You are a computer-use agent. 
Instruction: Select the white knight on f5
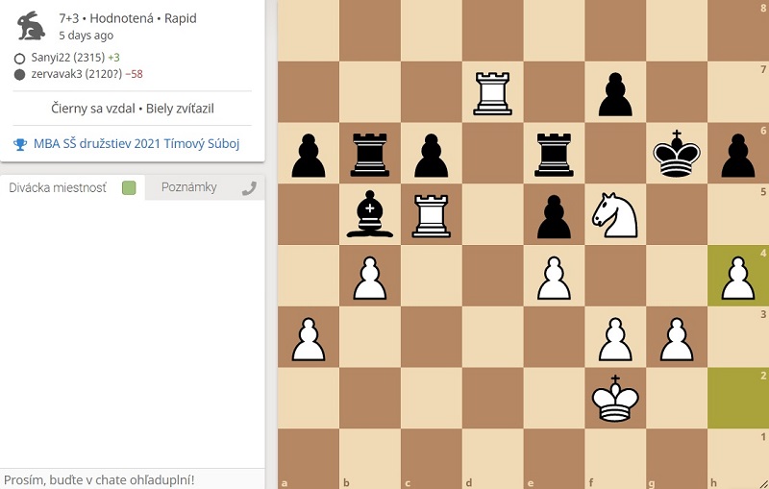pyautogui.click(x=616, y=214)
